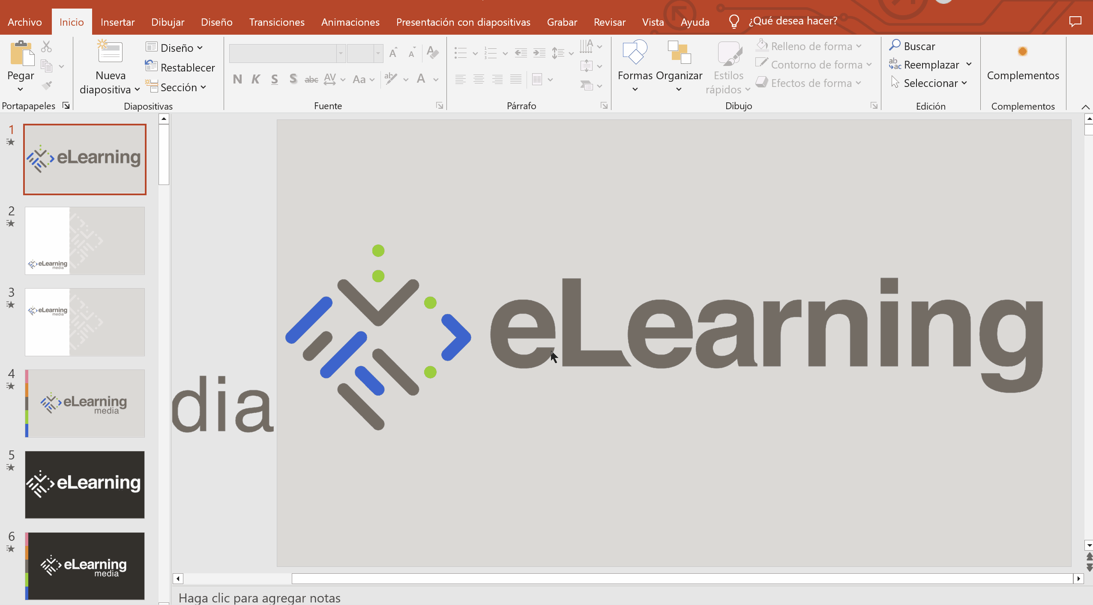Image resolution: width=1093 pixels, height=605 pixels.
Task: Select slide 2 thumbnail
Action: tap(85, 241)
